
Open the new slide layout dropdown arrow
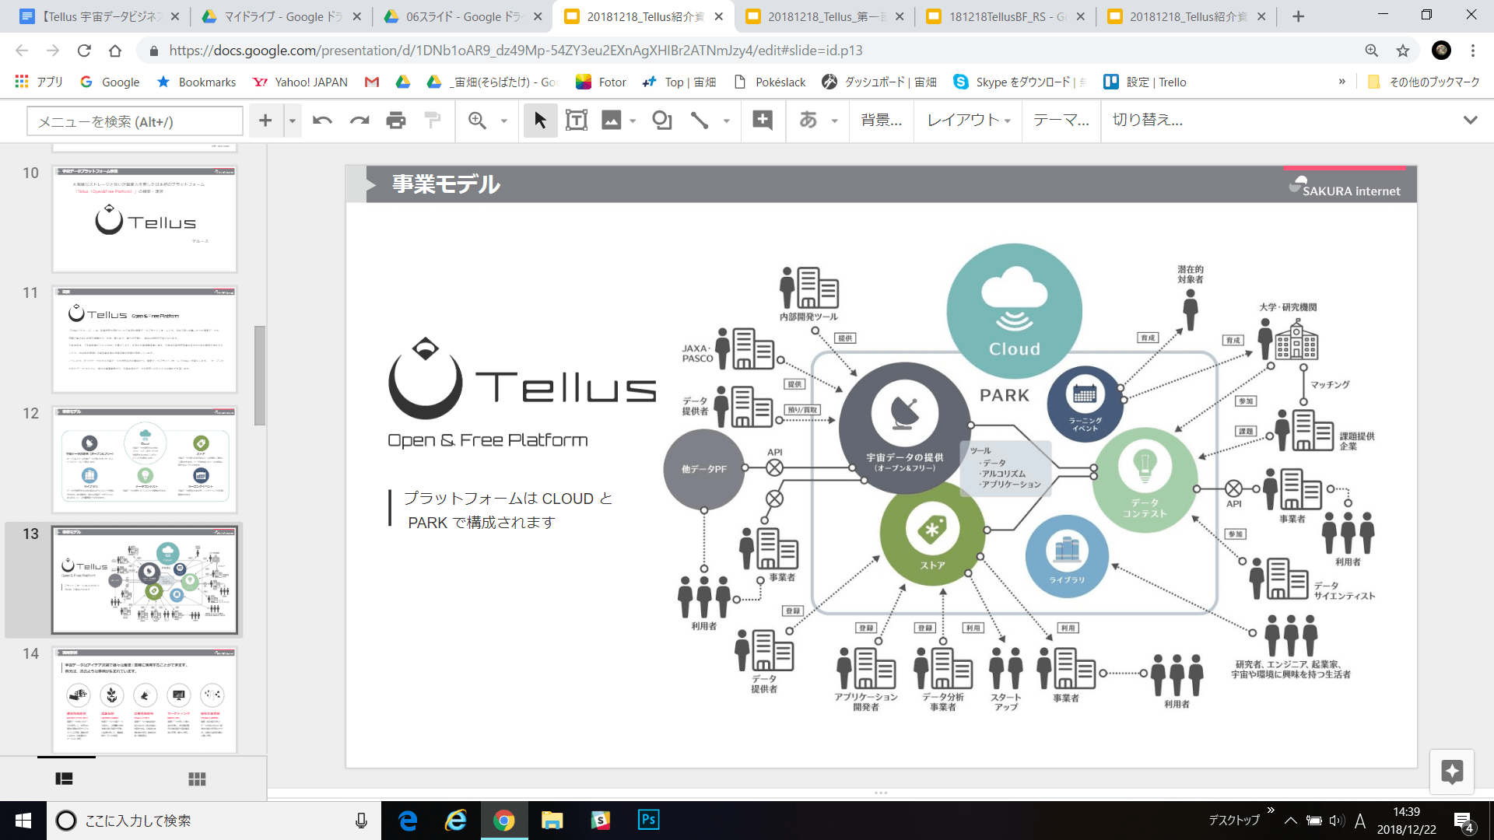(293, 121)
